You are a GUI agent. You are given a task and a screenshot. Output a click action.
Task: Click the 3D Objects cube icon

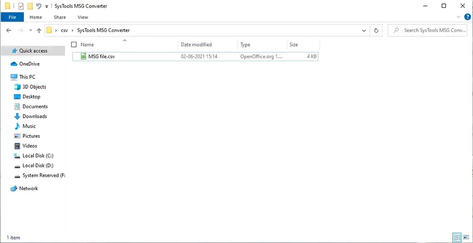(17, 87)
